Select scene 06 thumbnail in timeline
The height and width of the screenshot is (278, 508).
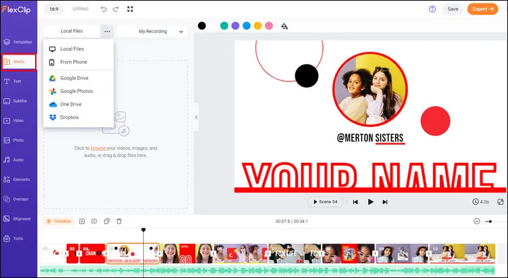point(240,254)
